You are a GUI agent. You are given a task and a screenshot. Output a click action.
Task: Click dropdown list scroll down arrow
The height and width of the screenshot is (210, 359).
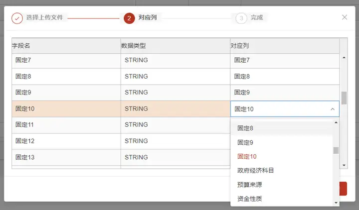(336, 203)
